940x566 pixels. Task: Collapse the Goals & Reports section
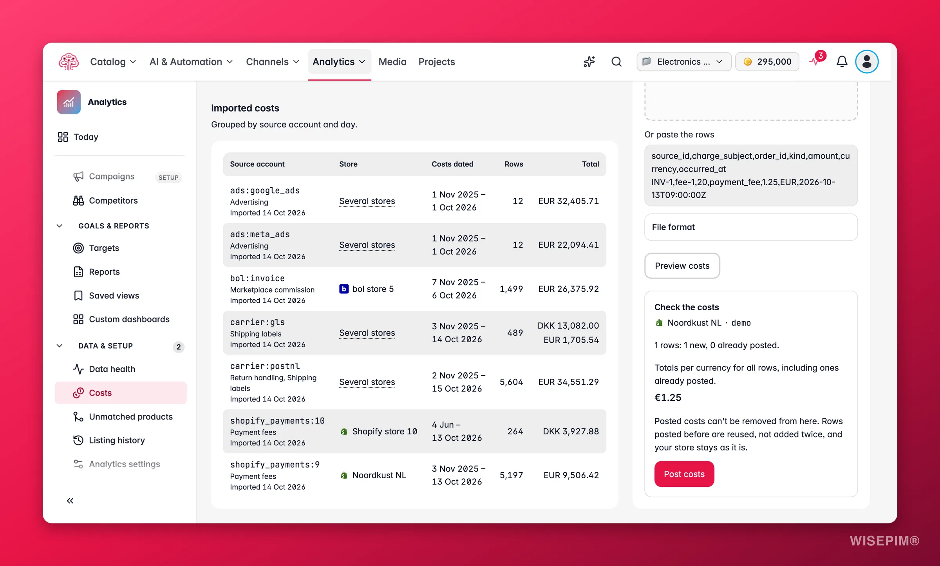60,226
